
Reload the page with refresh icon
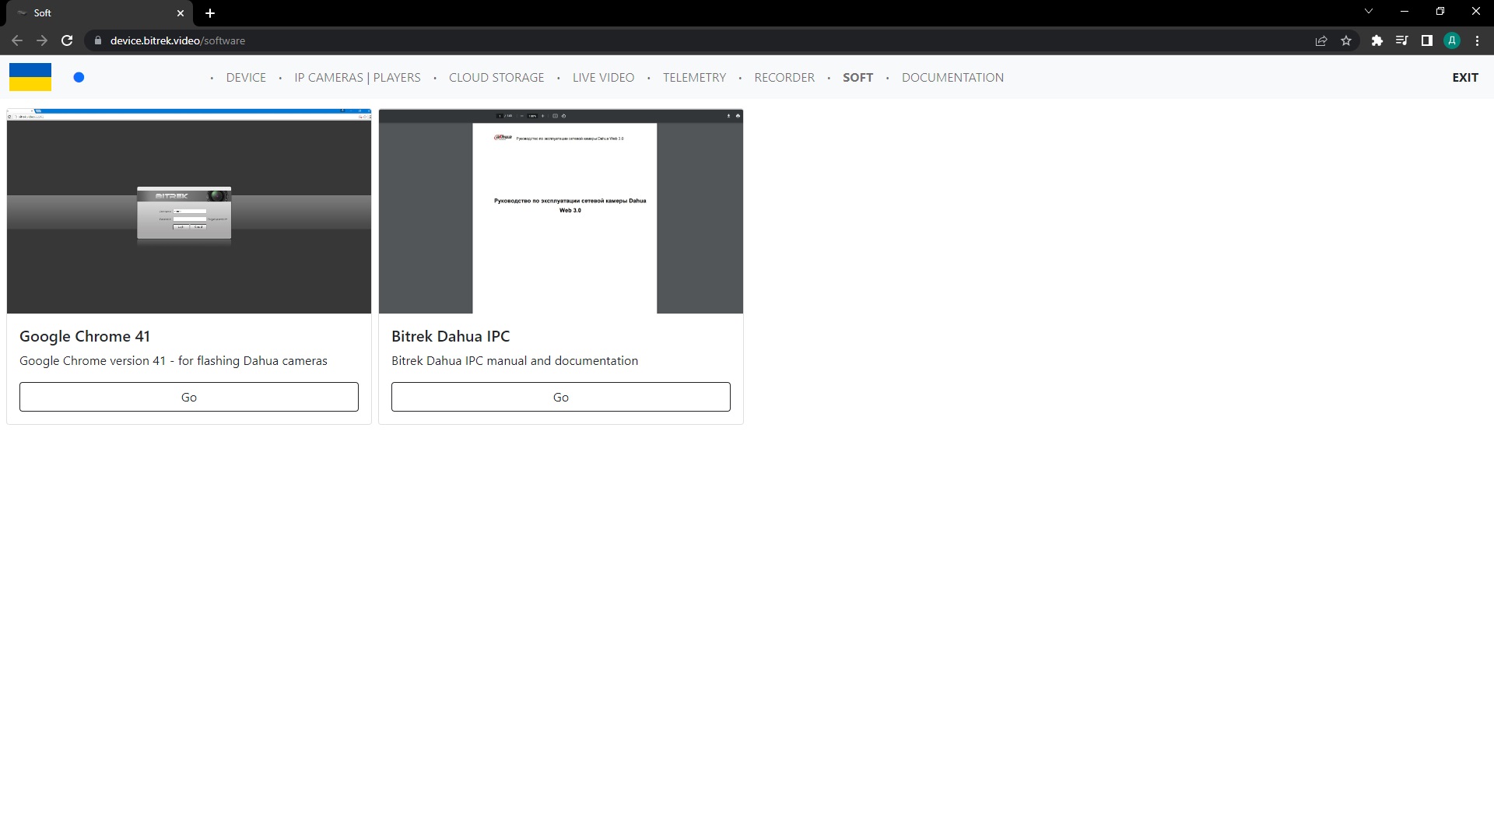(67, 40)
